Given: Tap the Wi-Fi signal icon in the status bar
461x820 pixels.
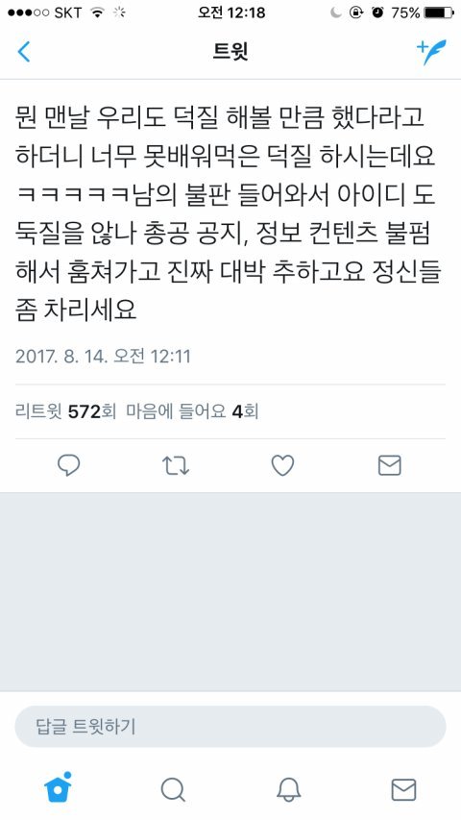Looking at the screenshot, I should (97, 12).
